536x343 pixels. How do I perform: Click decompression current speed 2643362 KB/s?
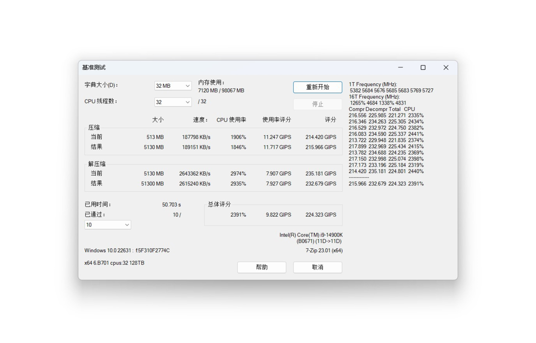195,173
